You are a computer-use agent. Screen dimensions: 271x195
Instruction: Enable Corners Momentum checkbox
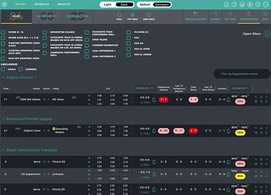(87, 46)
